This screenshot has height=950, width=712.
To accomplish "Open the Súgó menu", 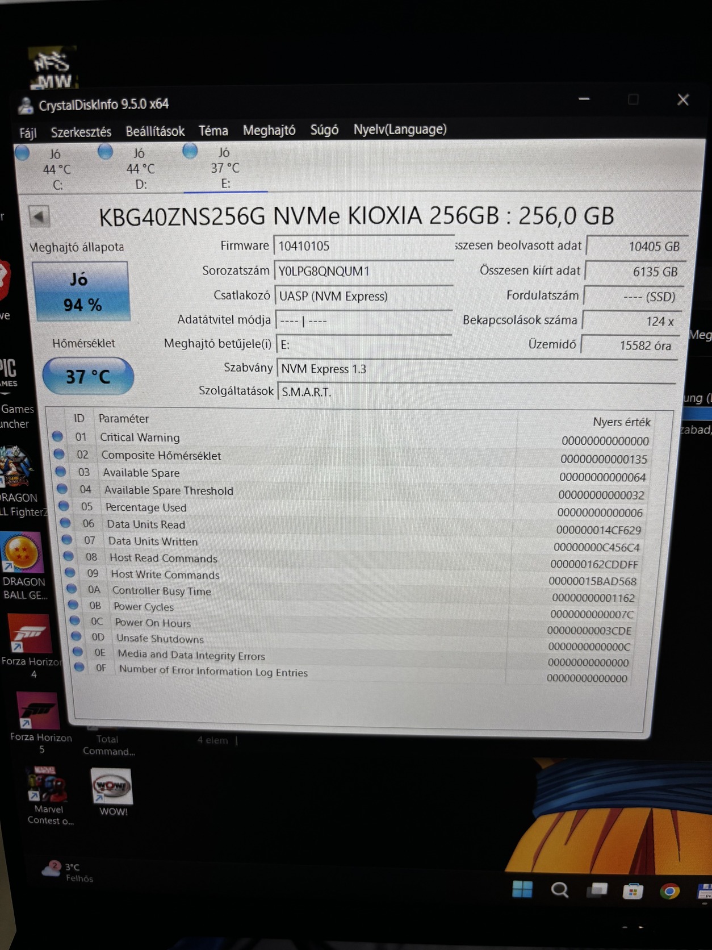I will pos(324,130).
